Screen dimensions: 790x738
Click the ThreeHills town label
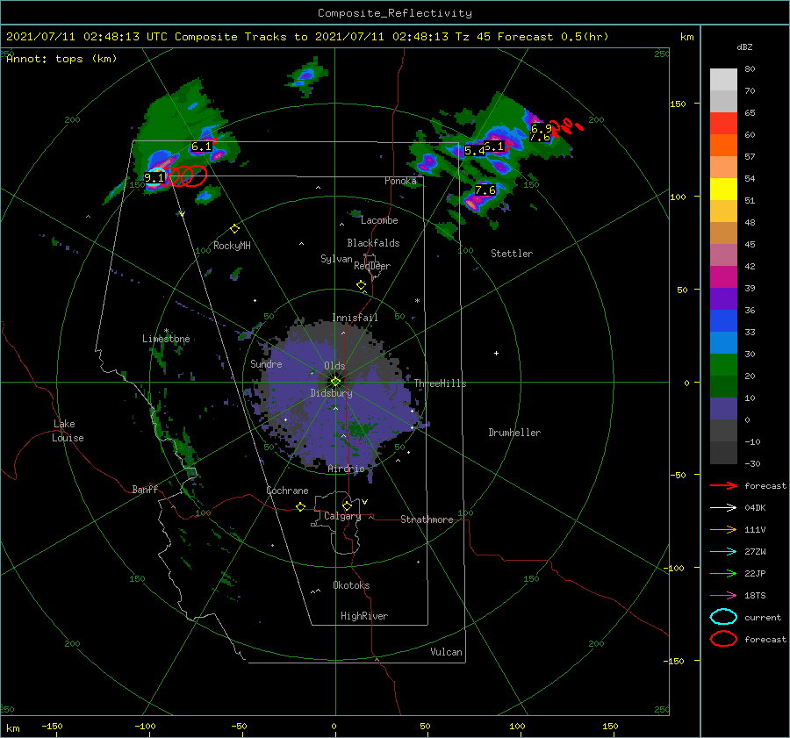tap(440, 383)
